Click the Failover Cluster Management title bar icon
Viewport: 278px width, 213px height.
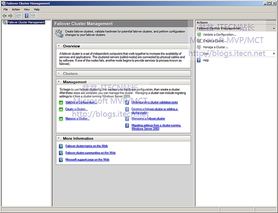[x=3, y=3]
